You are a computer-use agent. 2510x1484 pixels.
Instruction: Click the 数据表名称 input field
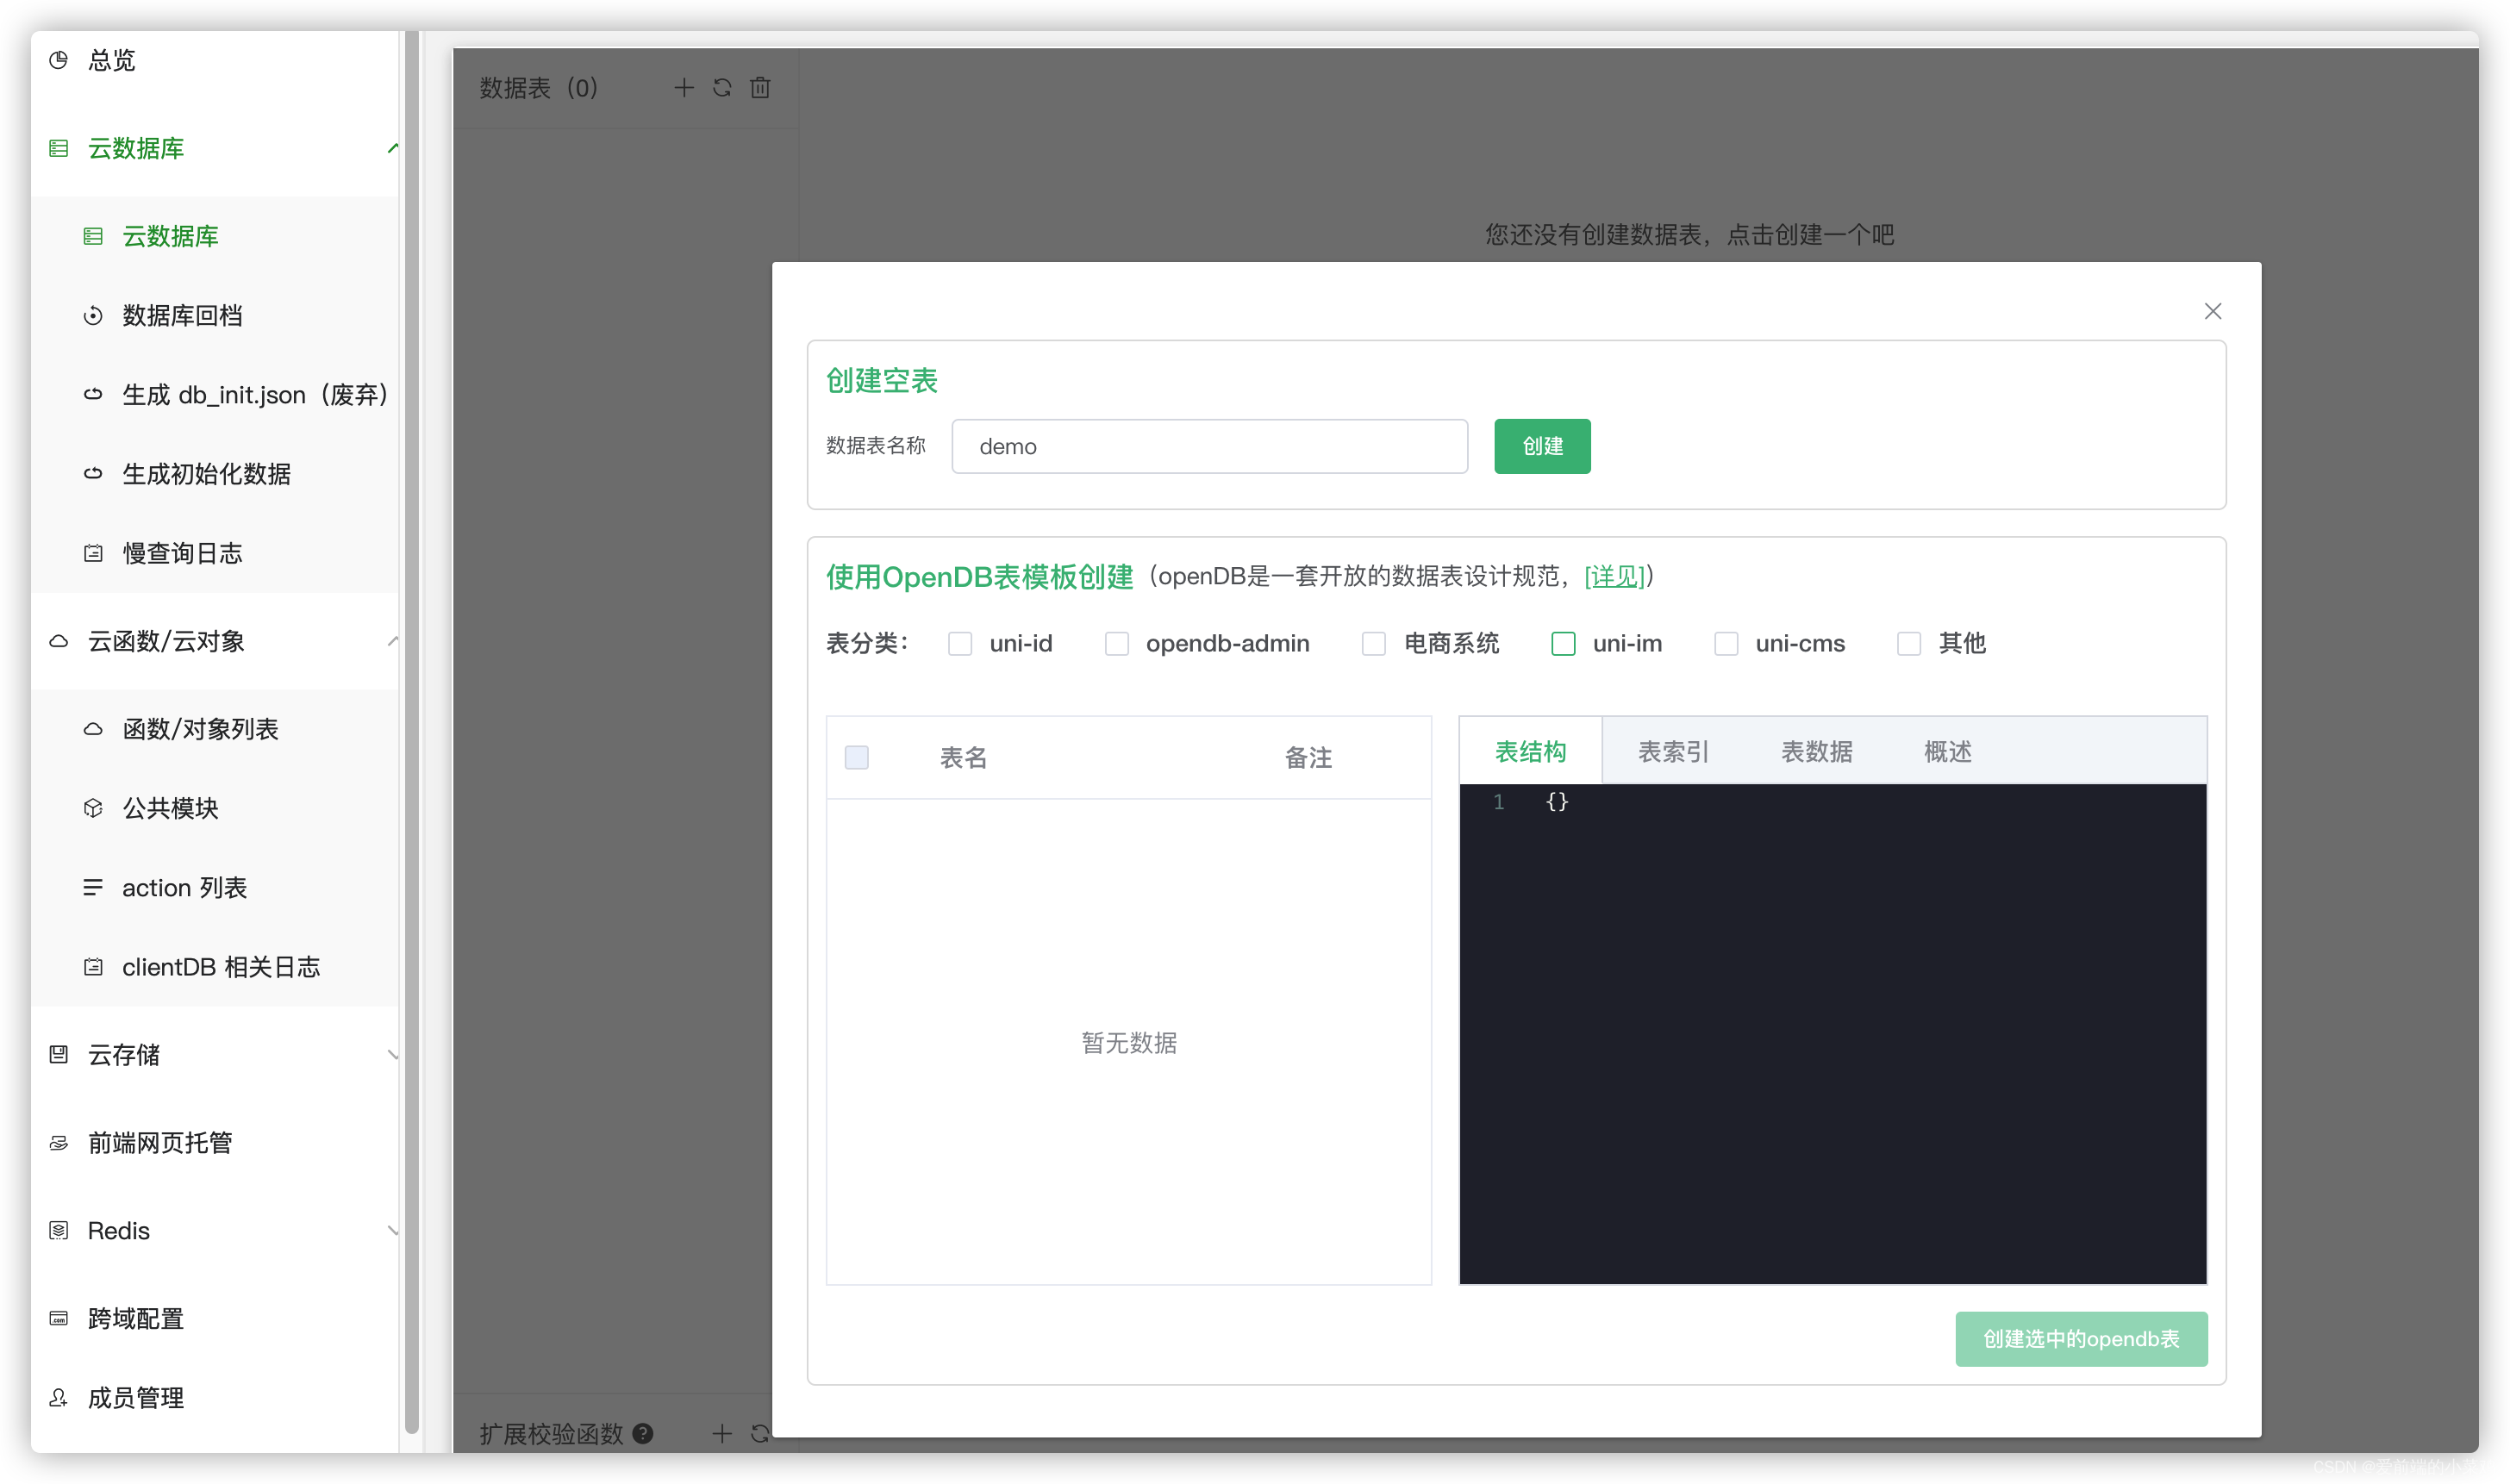[x=1209, y=446]
